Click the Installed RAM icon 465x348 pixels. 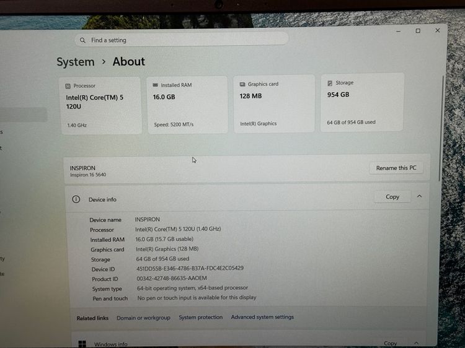coord(155,85)
